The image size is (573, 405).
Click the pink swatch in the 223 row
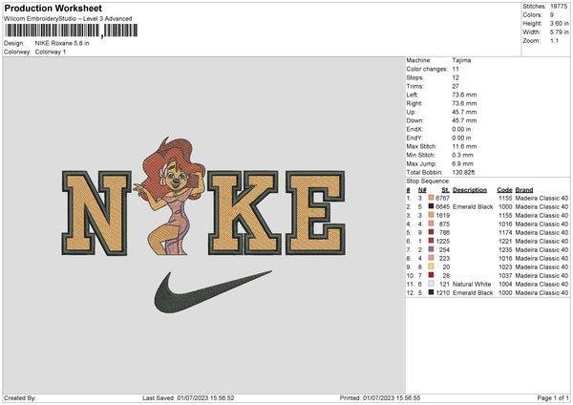(x=432, y=258)
